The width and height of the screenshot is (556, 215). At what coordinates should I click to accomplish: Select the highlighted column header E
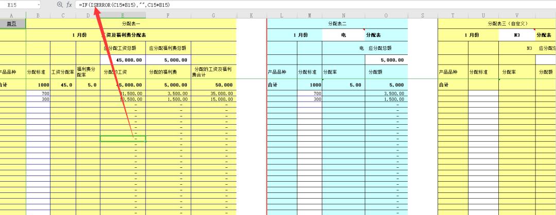pos(123,15)
